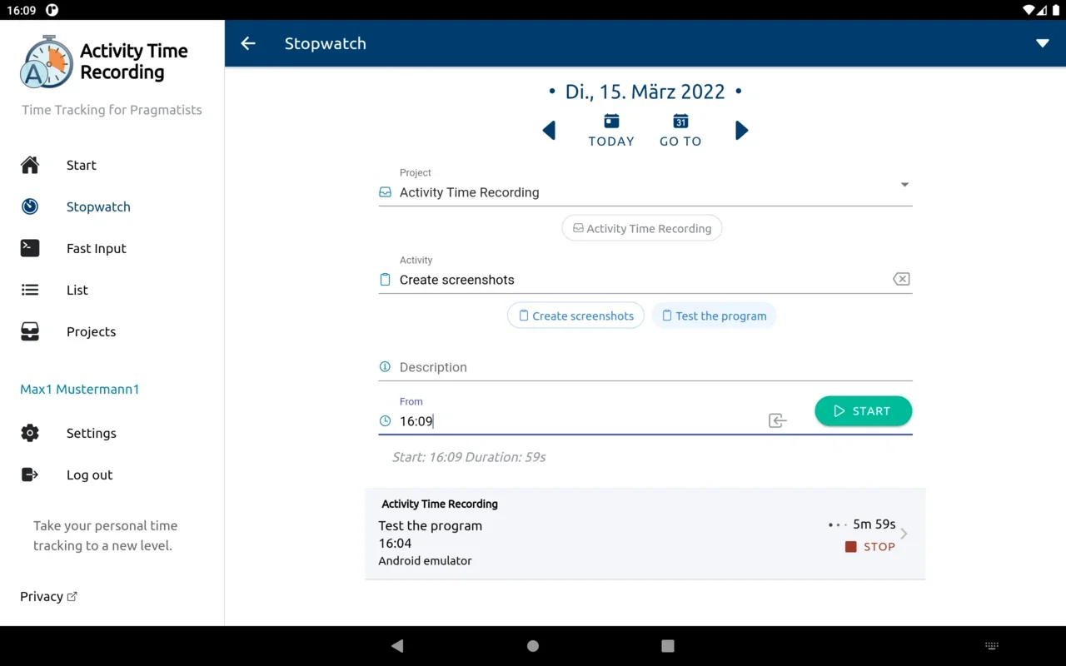The height and width of the screenshot is (666, 1066).
Task: Click the 16:04 start time of entry
Action: tap(396, 544)
